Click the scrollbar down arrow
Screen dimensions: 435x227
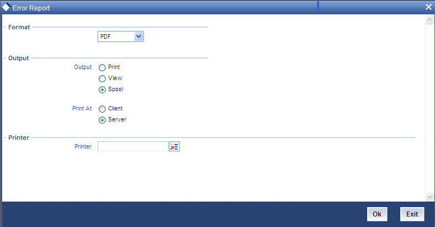point(429,197)
